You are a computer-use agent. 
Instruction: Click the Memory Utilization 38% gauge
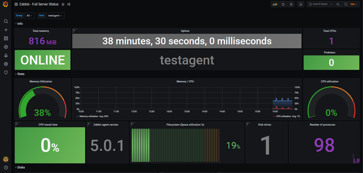click(43, 102)
